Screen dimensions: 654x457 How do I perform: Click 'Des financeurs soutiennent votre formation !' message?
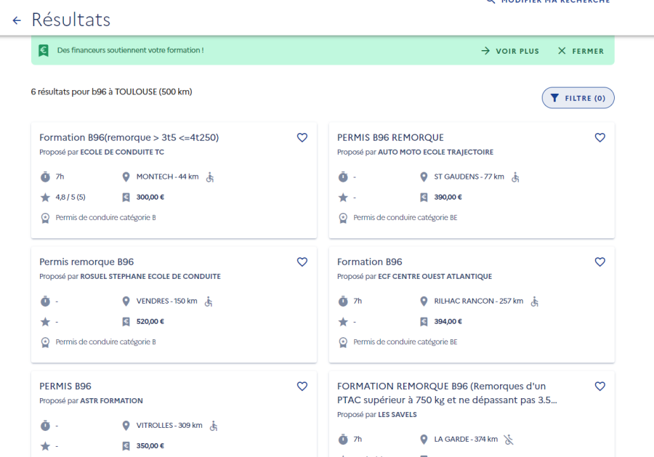tap(131, 50)
